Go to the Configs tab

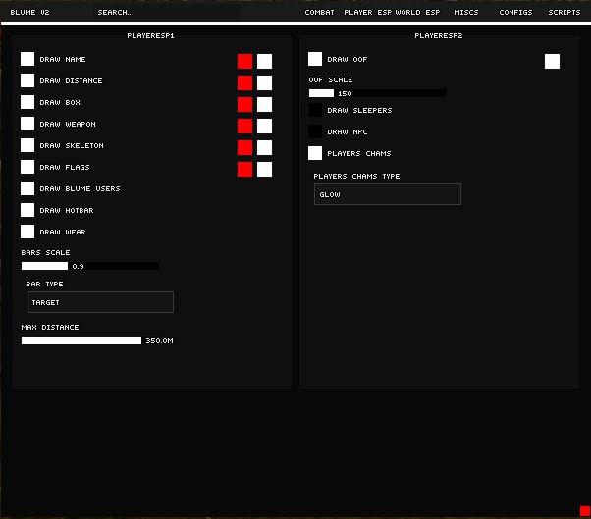click(x=515, y=13)
